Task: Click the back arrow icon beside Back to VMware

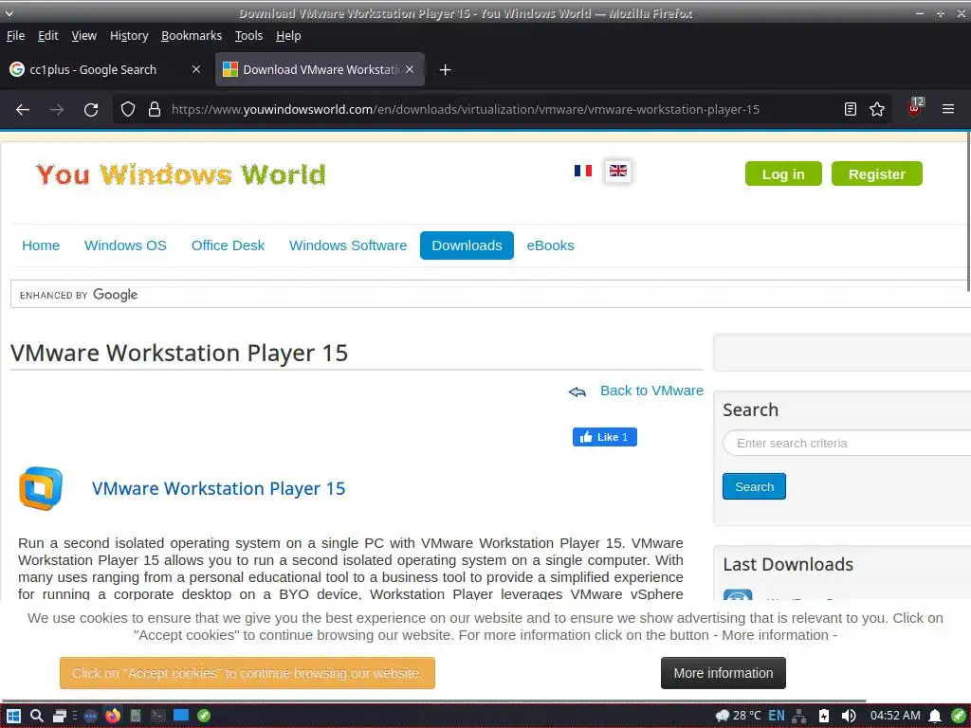Action: click(x=577, y=391)
